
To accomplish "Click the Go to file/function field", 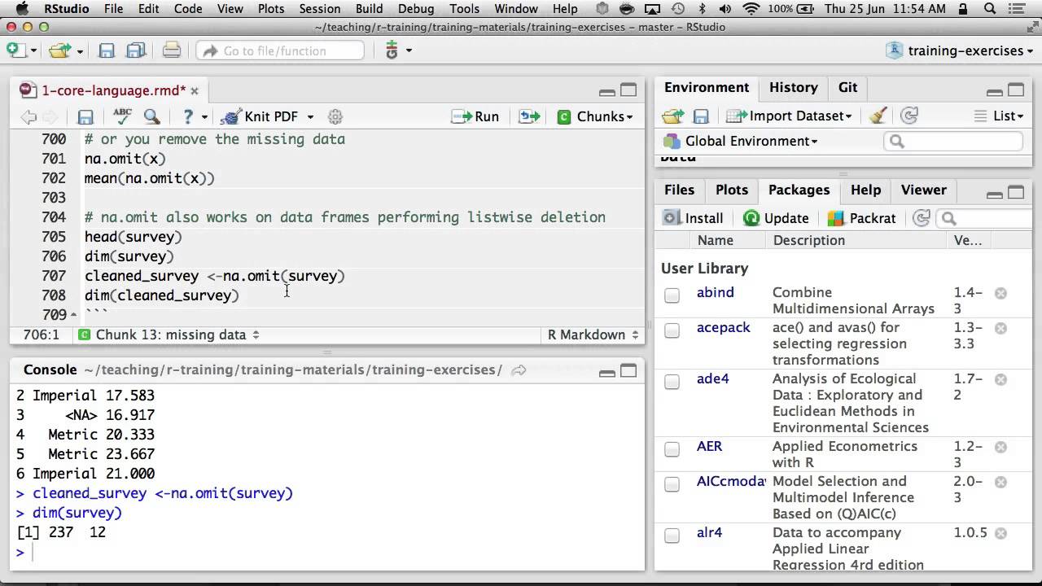I will (280, 50).
